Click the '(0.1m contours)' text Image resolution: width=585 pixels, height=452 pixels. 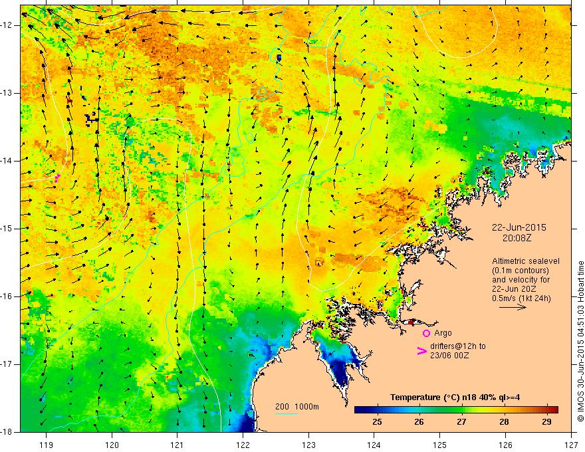[520, 271]
